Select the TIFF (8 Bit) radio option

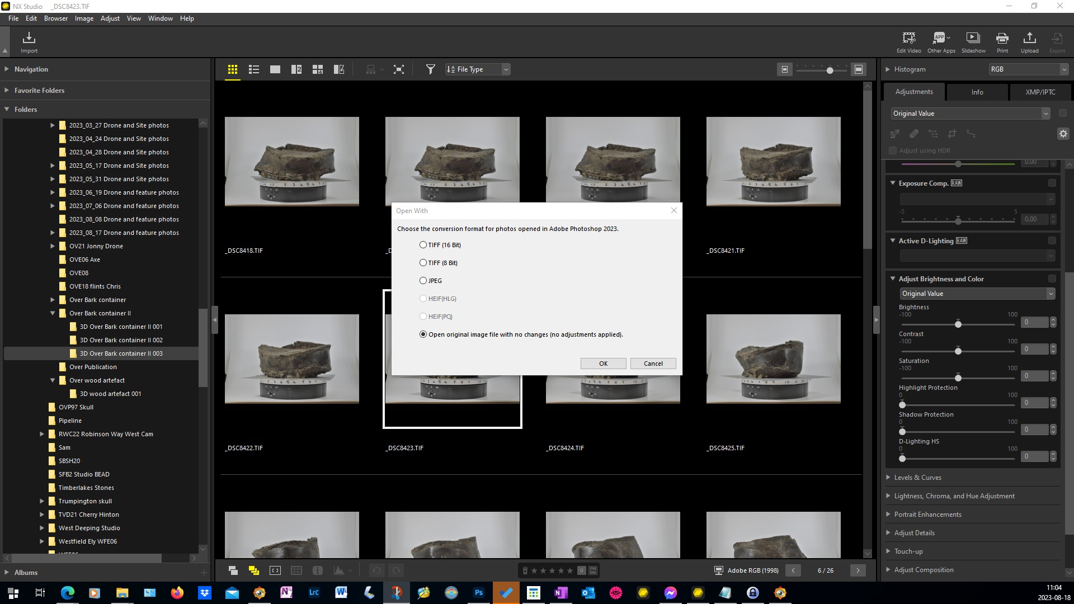pyautogui.click(x=423, y=263)
